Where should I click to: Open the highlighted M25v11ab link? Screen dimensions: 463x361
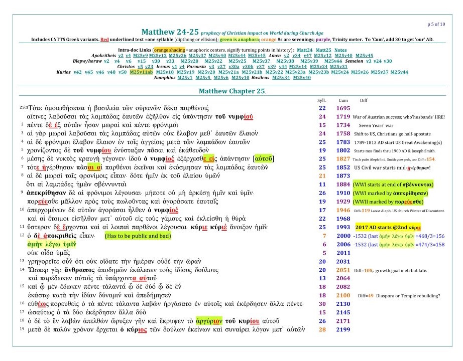click(x=141, y=72)
